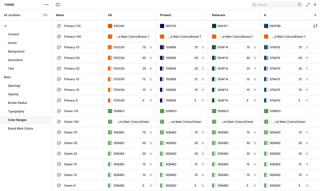Click the palette icon of Green-15
The height and width of the screenshot is (191, 320).
pyautogui.click(x=59, y=164)
